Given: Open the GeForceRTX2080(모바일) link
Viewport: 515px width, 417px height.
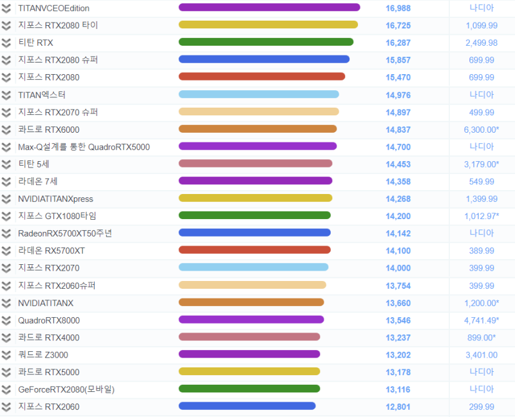Looking at the screenshot, I should coord(66,390).
